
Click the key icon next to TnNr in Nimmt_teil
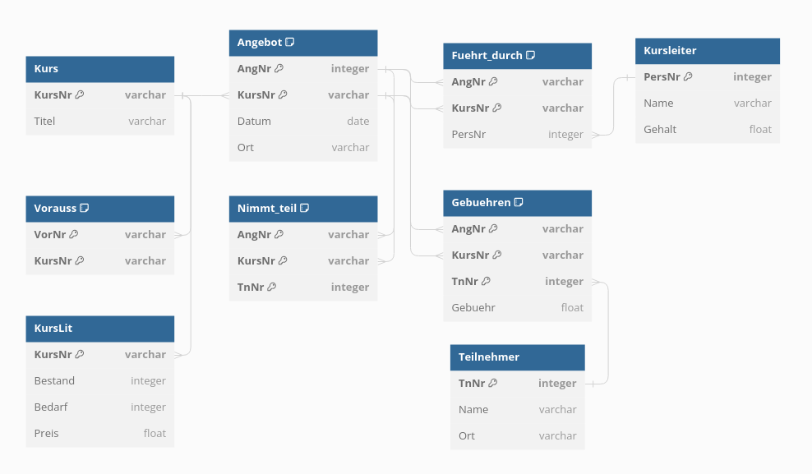coord(271,287)
